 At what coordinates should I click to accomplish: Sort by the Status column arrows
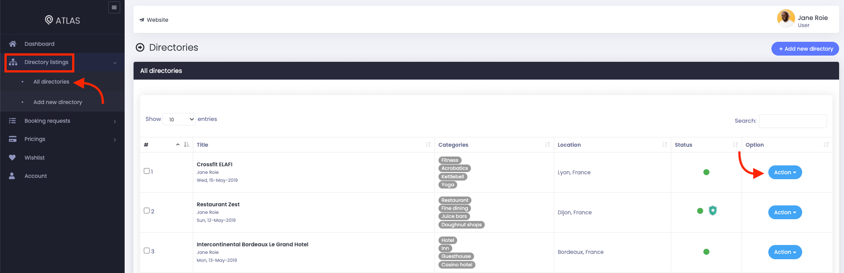pyautogui.click(x=735, y=145)
